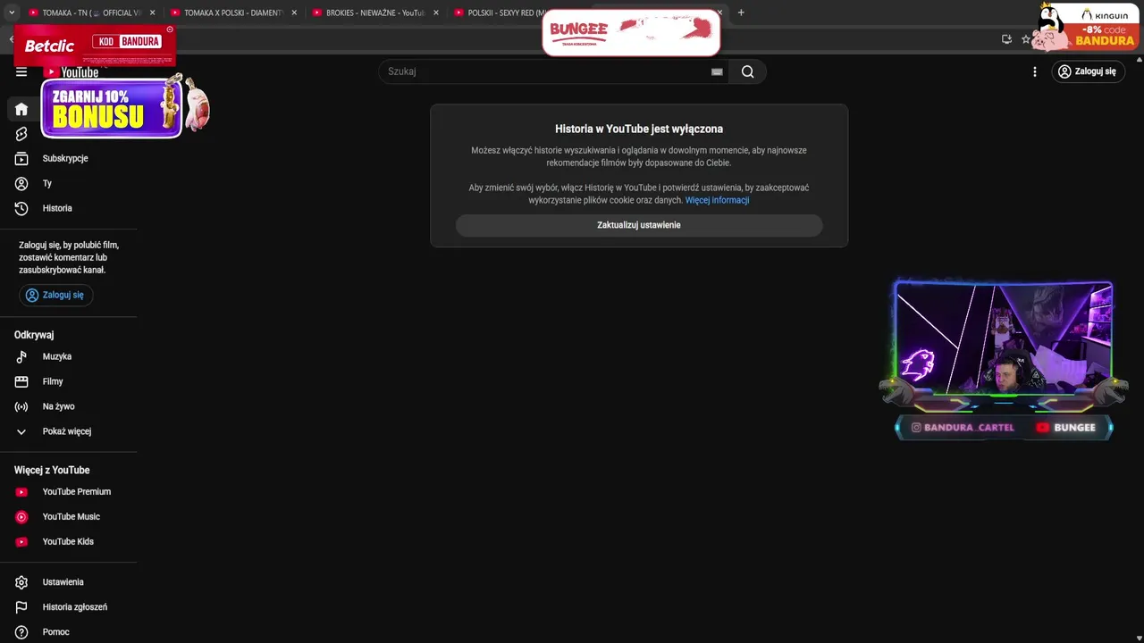Click the YouTube logo

coord(73,71)
